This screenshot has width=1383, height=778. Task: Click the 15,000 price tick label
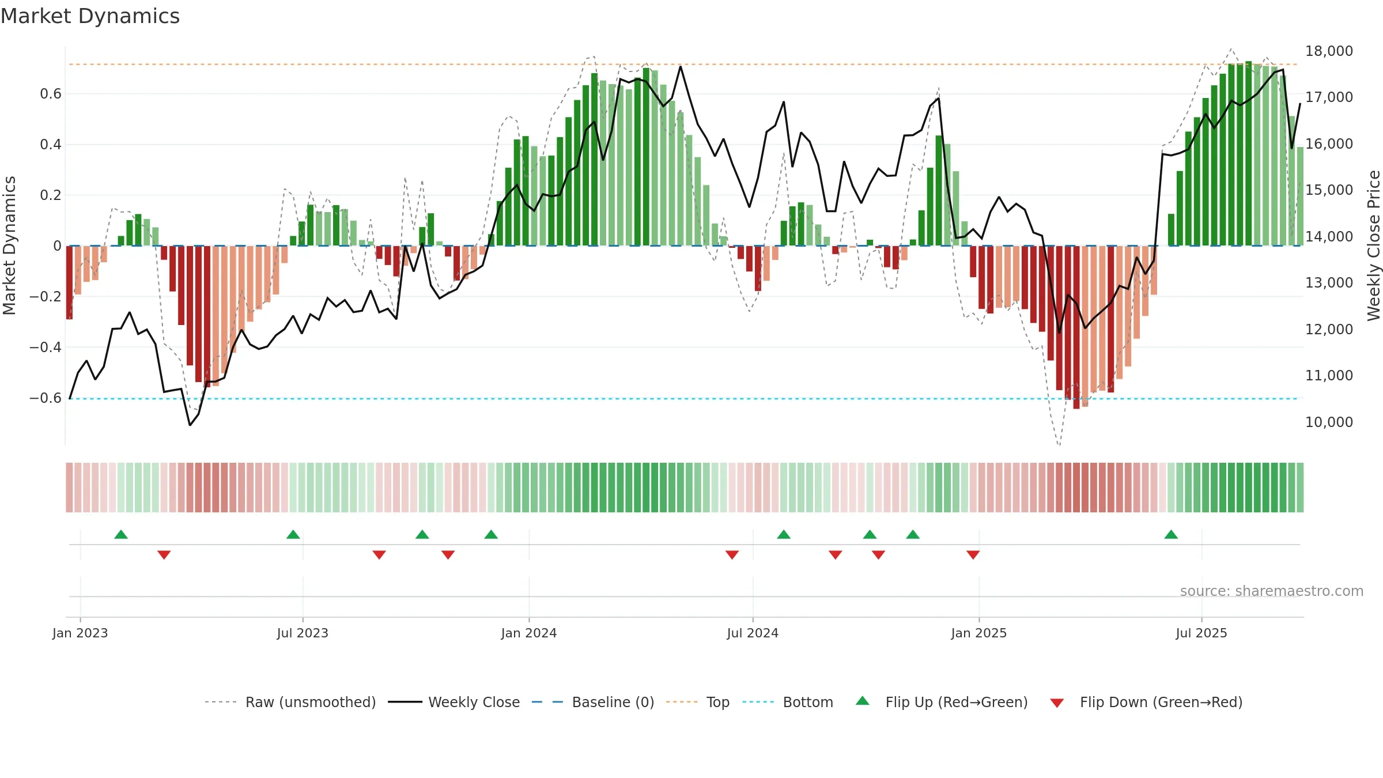pos(1329,190)
